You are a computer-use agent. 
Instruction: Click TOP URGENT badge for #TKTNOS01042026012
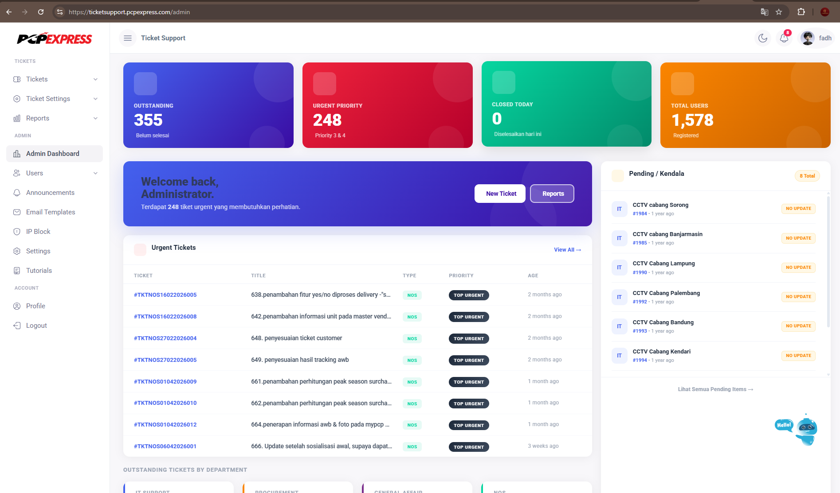(469, 425)
